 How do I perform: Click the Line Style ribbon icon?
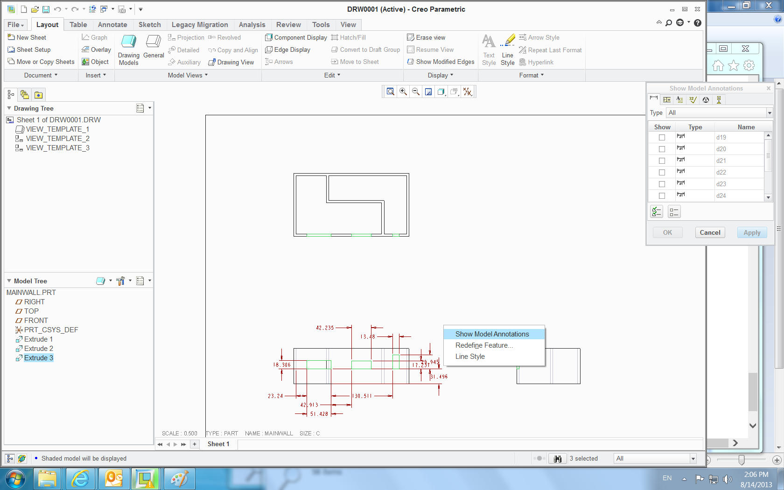coord(508,50)
